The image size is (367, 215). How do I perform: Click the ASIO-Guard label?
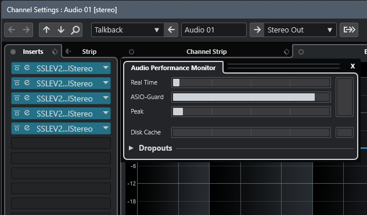coord(147,97)
